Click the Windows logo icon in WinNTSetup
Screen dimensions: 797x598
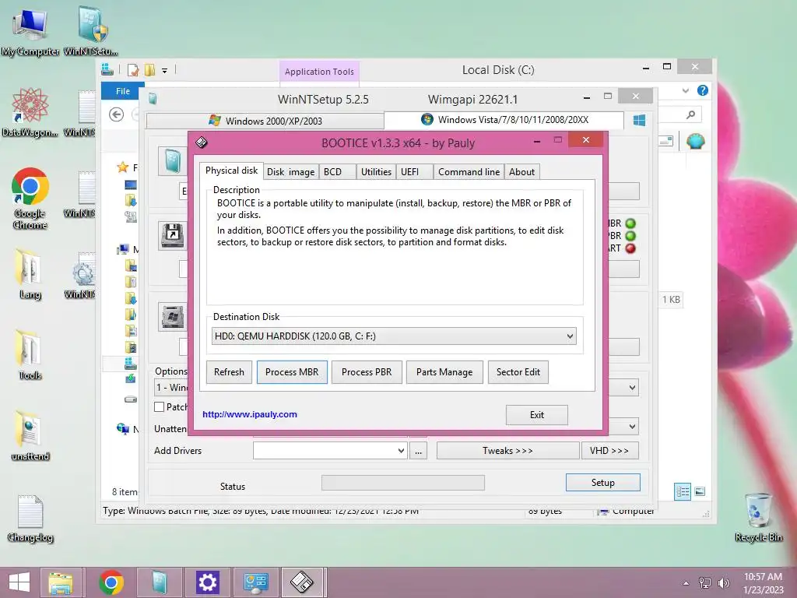pos(640,120)
